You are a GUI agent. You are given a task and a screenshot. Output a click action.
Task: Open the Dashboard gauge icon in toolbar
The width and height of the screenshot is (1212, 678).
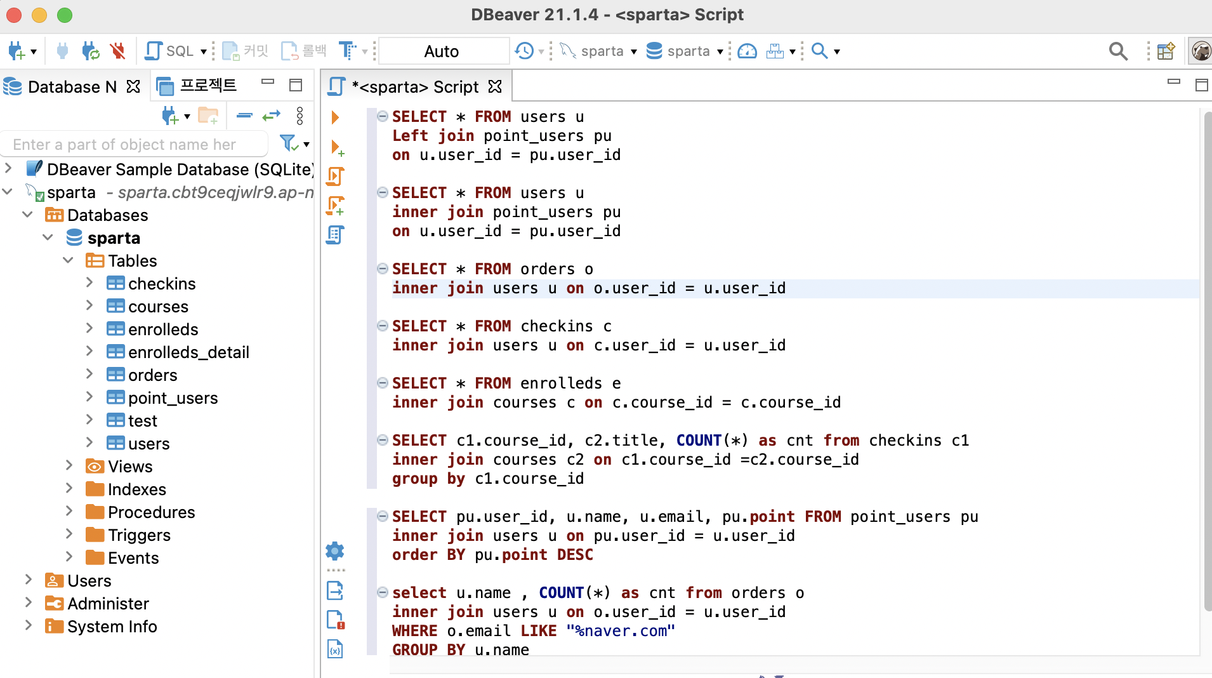pos(747,51)
